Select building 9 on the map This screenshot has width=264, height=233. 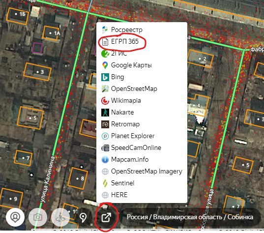(x=11, y=199)
